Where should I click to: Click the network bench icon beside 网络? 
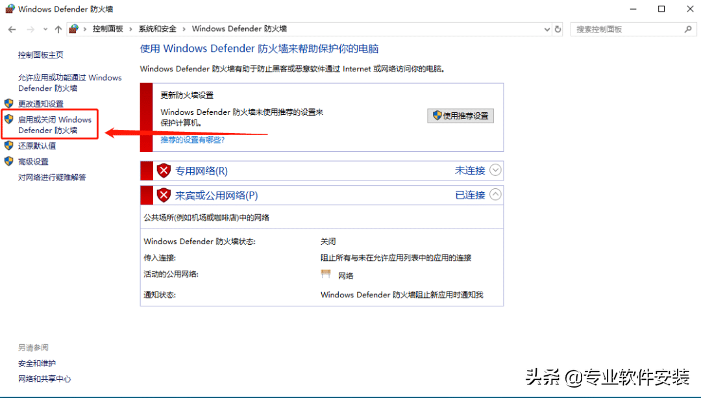click(x=326, y=274)
